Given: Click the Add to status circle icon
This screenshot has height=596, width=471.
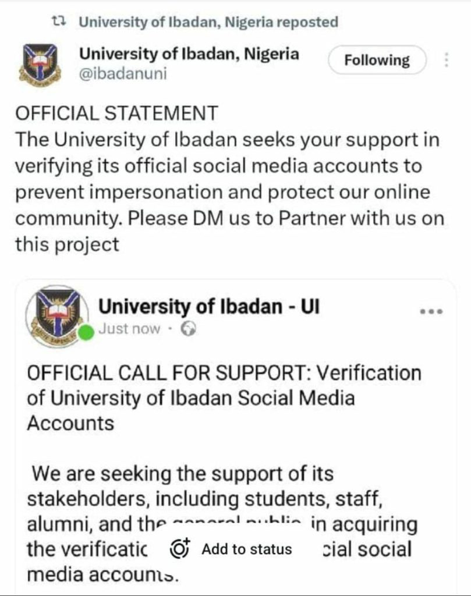Looking at the screenshot, I should click(180, 549).
